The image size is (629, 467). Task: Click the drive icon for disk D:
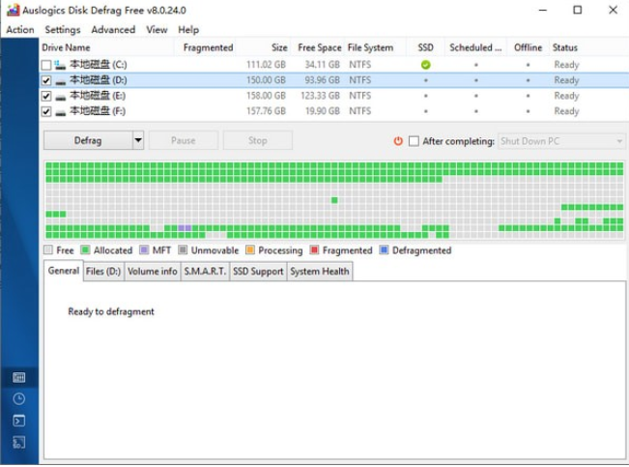[x=61, y=81]
